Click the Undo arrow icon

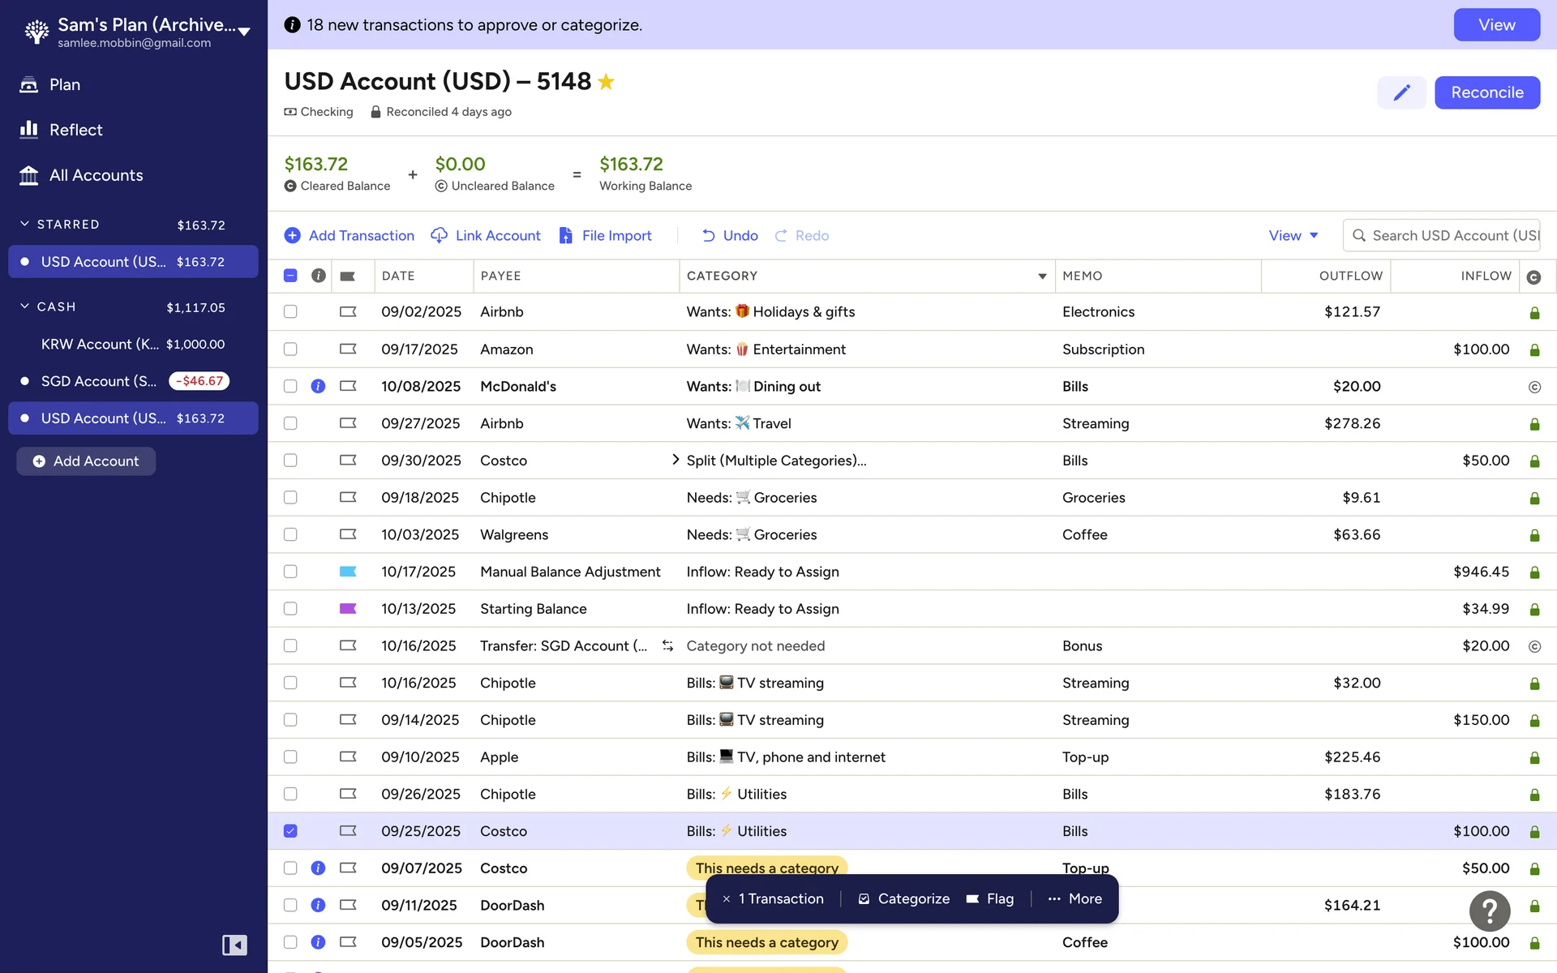(708, 235)
